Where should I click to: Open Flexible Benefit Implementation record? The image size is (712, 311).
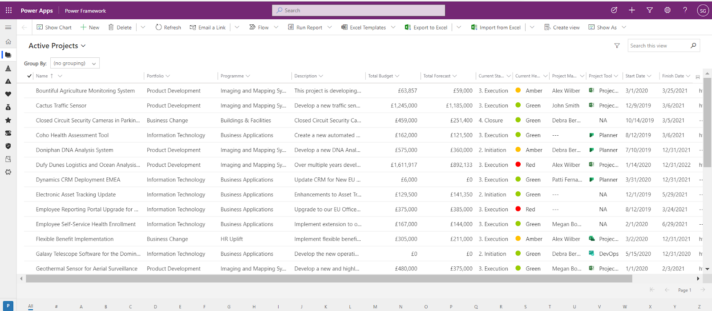coord(75,239)
